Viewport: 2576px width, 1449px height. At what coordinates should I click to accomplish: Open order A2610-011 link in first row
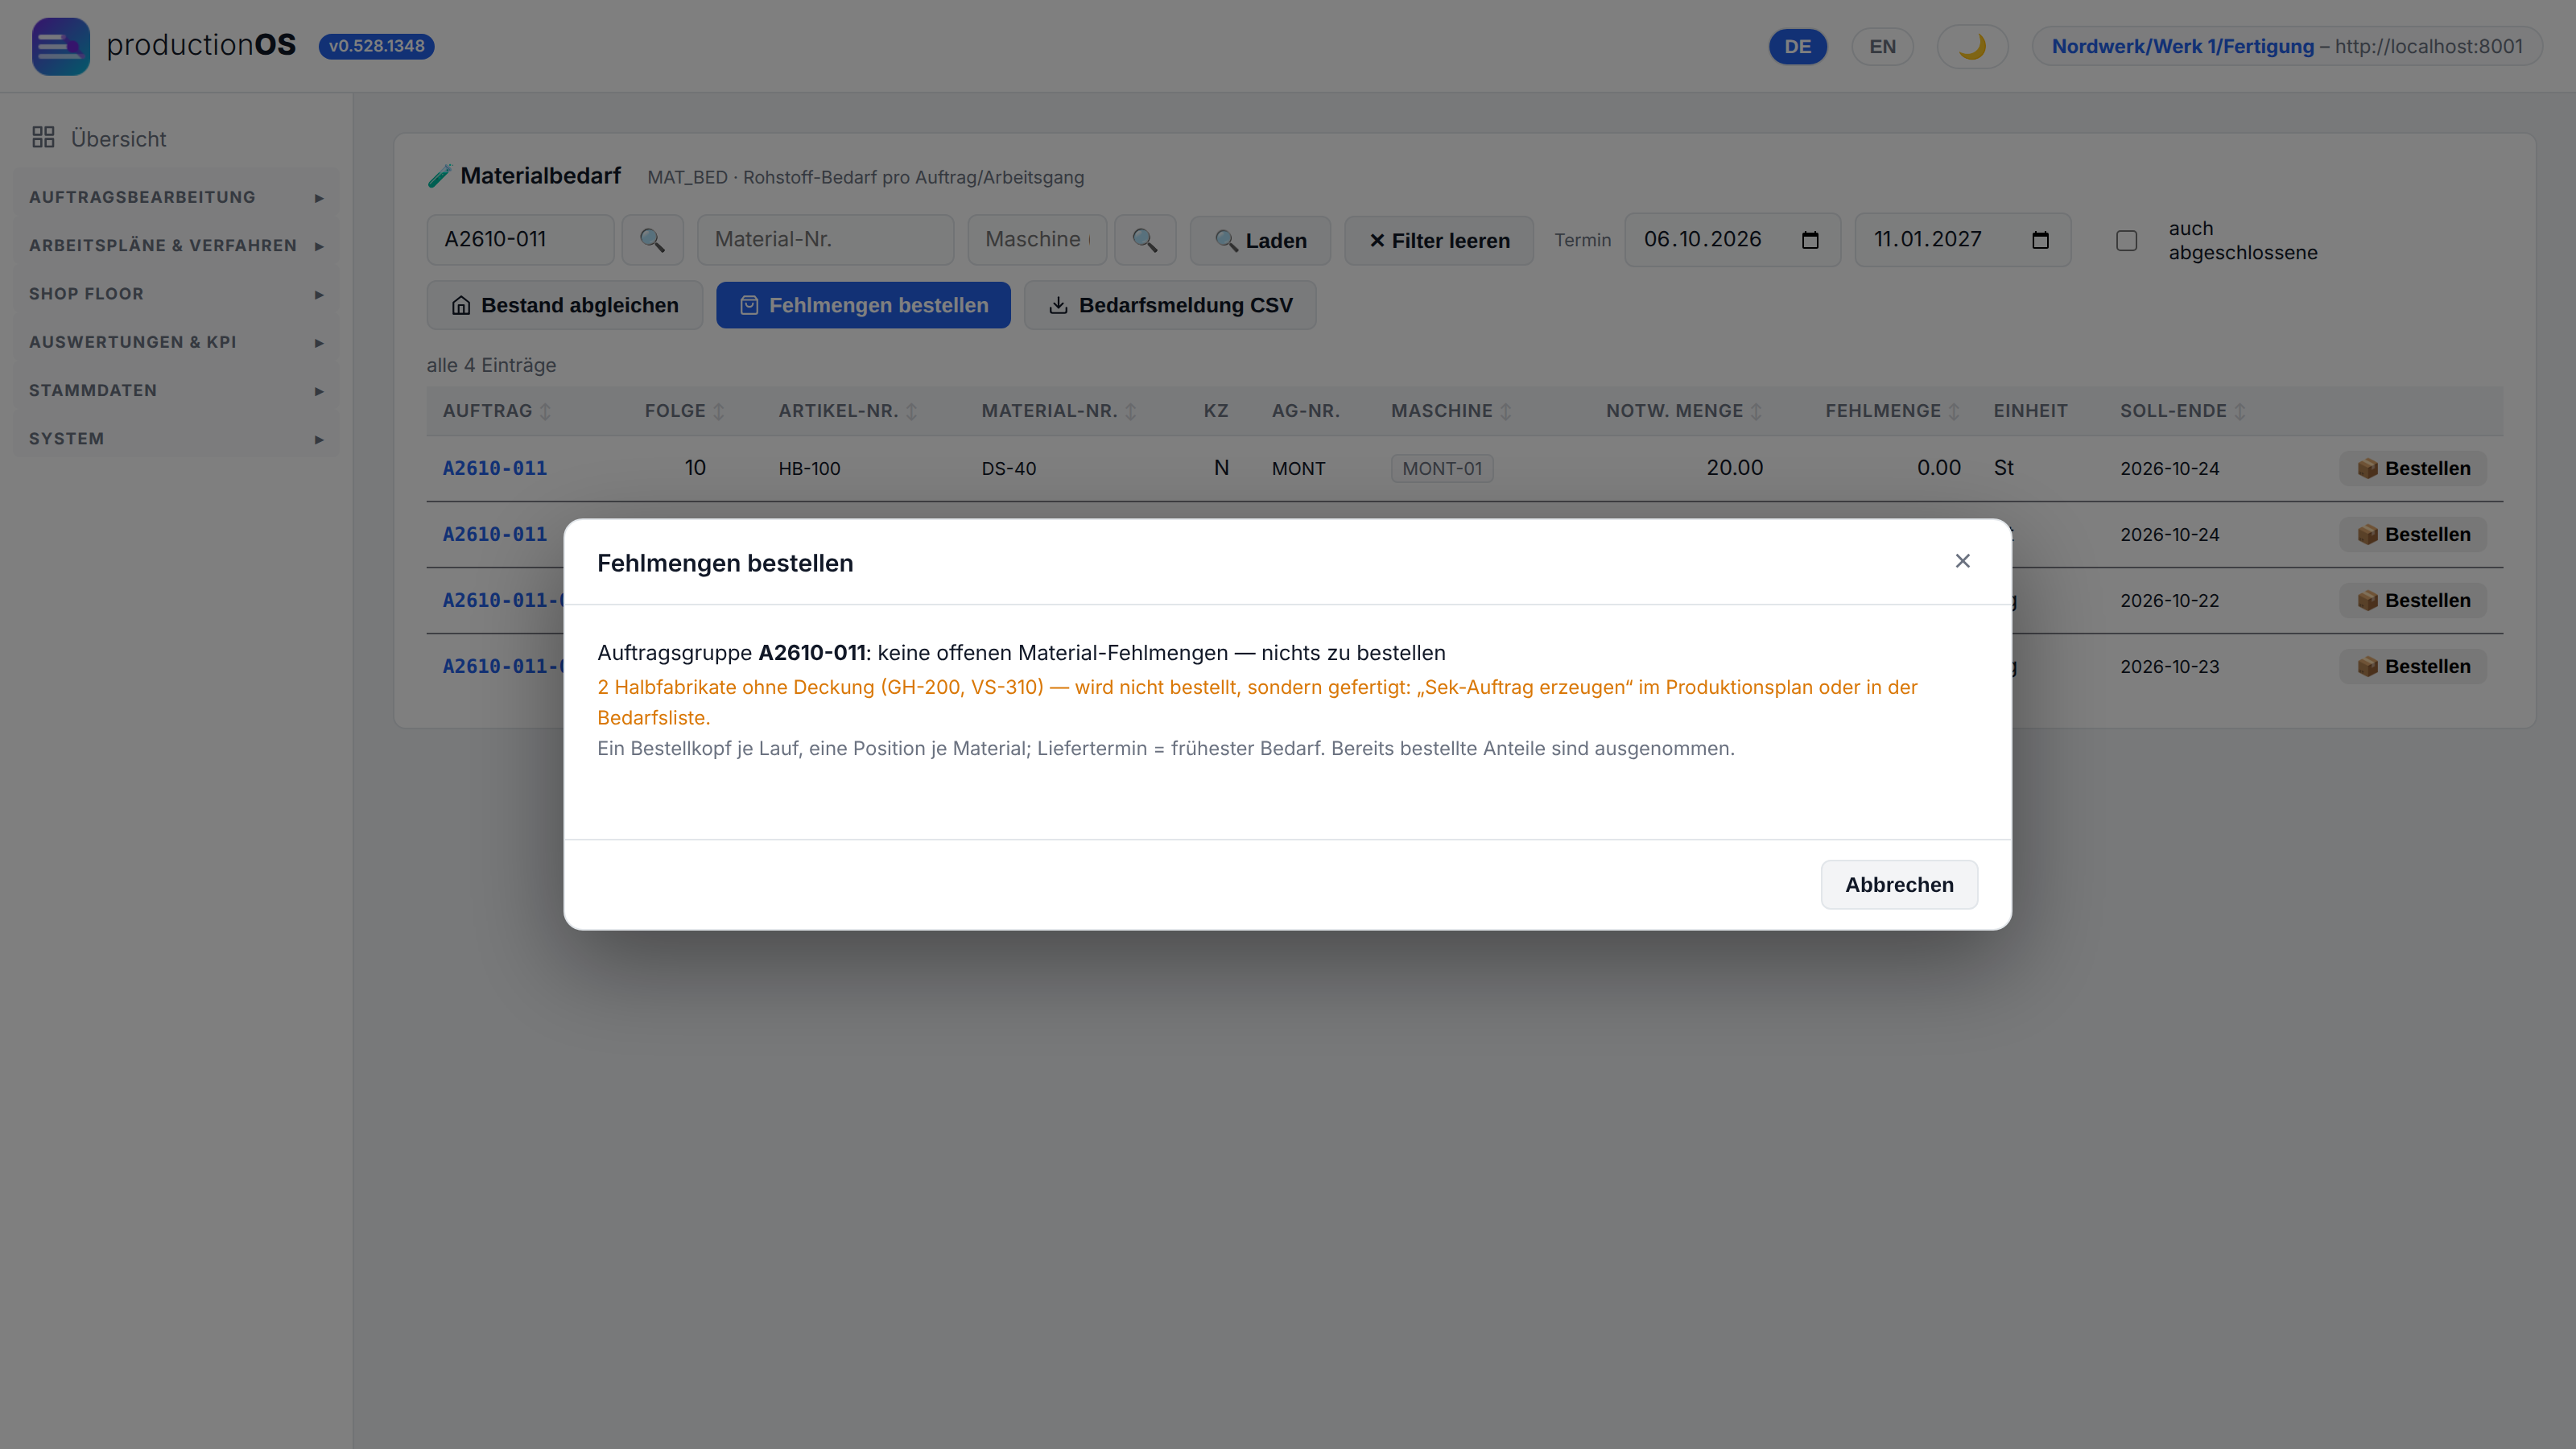point(495,468)
